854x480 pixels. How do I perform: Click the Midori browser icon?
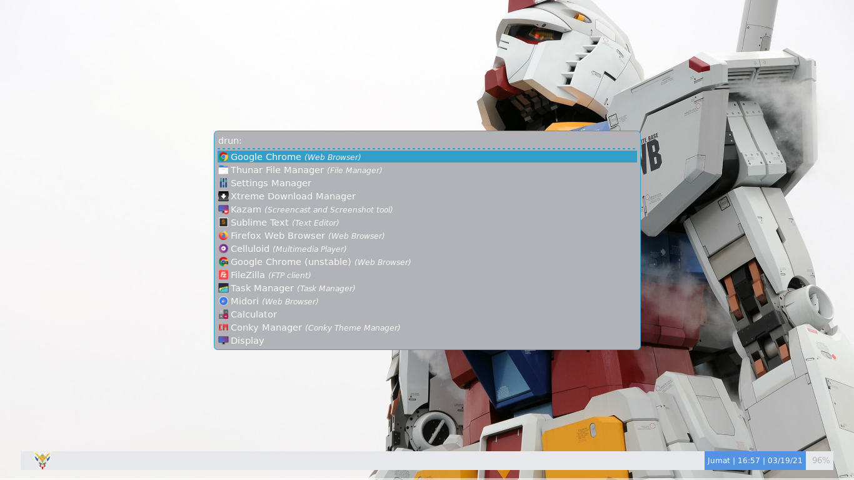(223, 301)
